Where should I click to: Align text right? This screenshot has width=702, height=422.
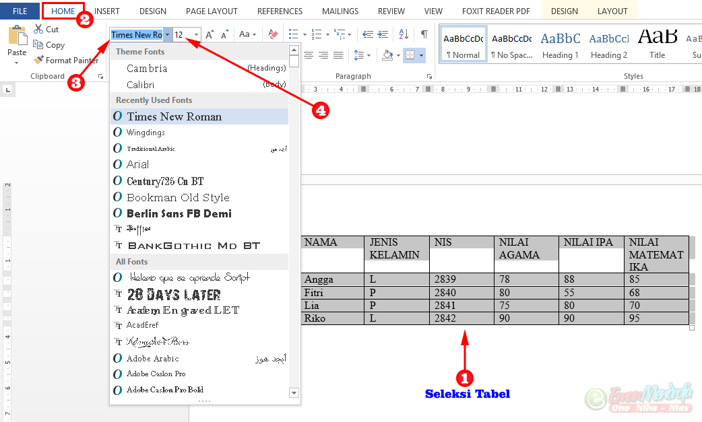coord(323,55)
